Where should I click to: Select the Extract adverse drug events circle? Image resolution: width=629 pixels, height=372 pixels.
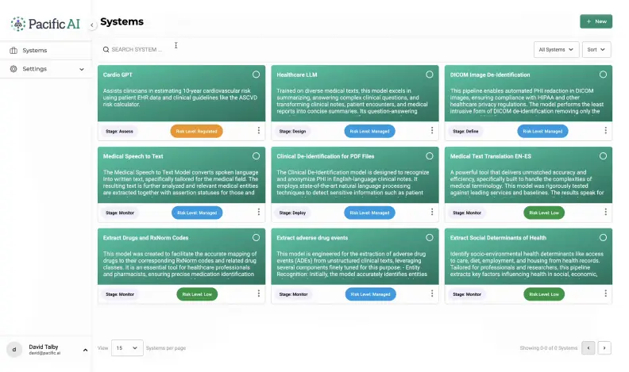pyautogui.click(x=430, y=237)
